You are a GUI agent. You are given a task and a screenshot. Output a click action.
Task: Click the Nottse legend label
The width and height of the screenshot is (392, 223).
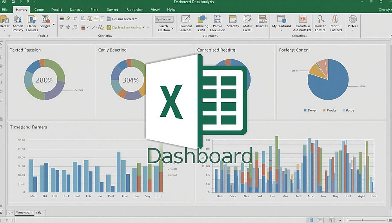pos(350,111)
